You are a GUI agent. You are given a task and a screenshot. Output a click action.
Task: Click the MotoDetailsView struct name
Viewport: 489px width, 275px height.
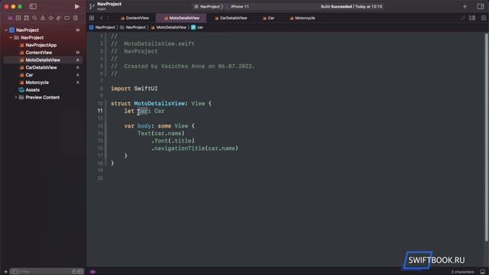point(160,104)
